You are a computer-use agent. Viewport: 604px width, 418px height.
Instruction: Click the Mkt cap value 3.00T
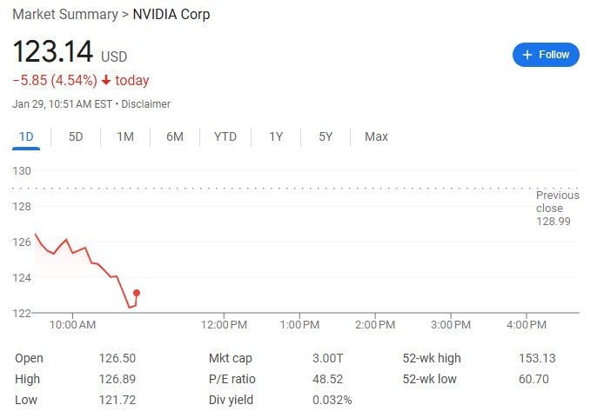click(327, 358)
